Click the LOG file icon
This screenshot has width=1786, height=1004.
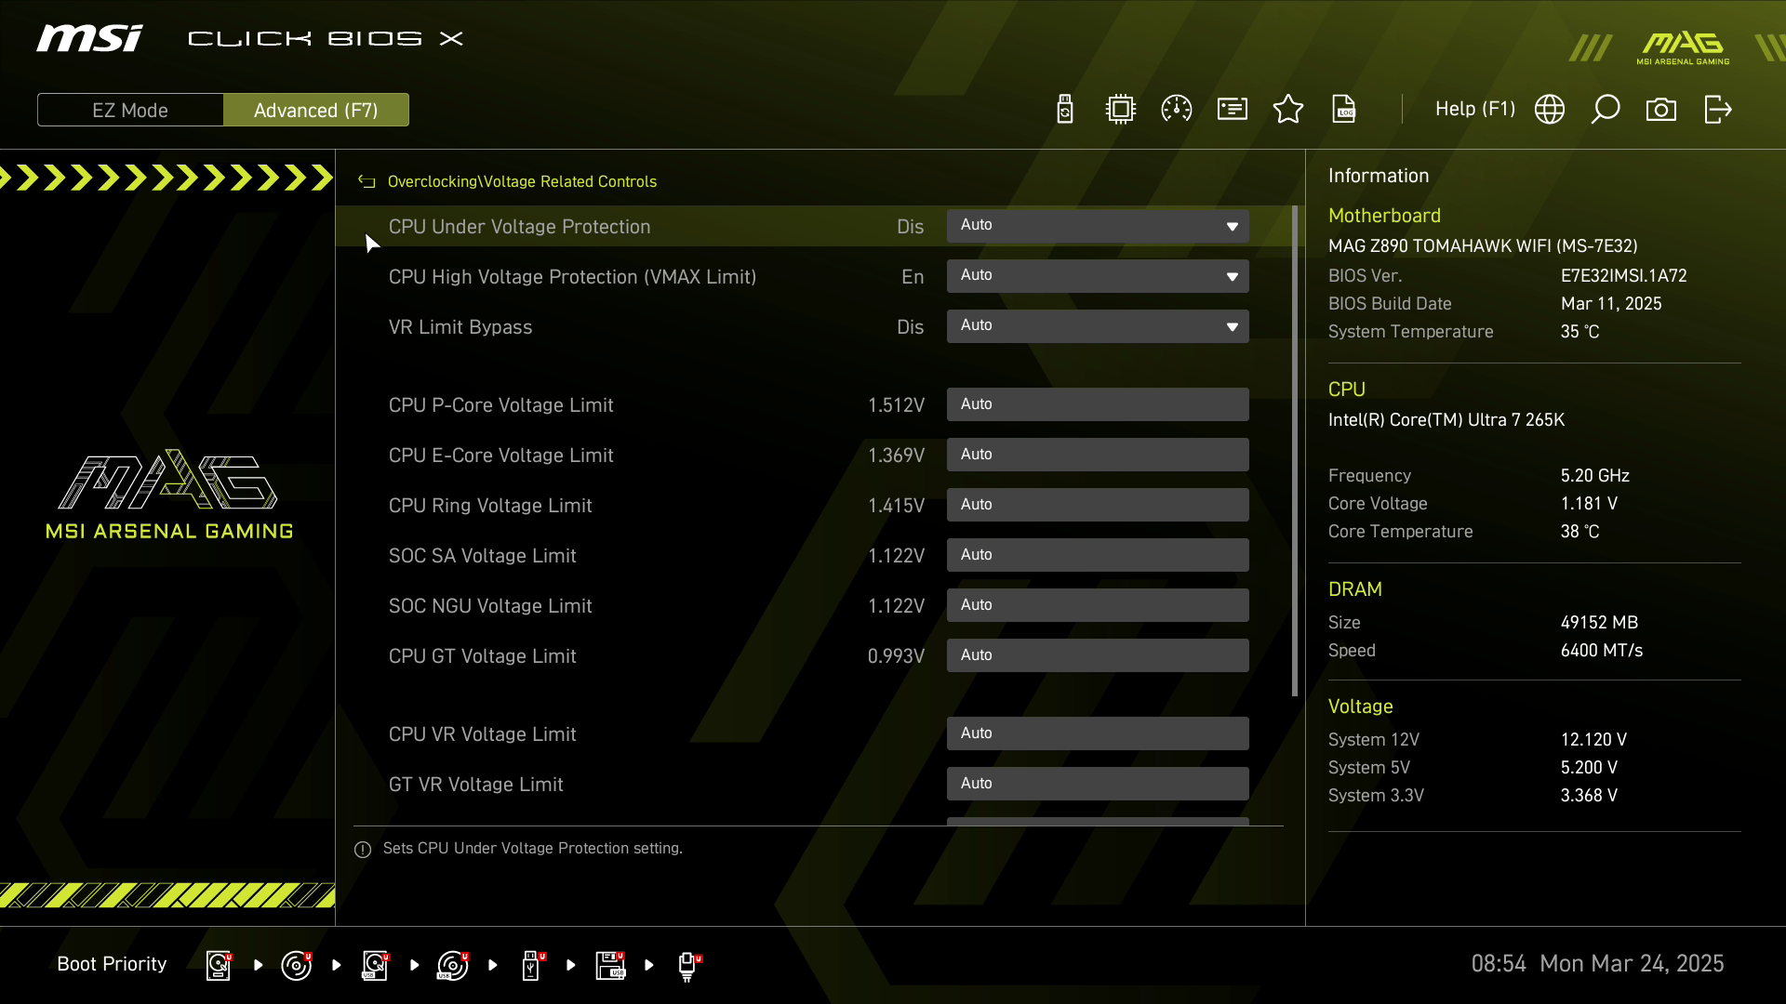[1344, 110]
